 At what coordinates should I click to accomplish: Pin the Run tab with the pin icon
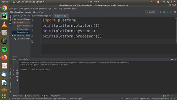[14, 75]
